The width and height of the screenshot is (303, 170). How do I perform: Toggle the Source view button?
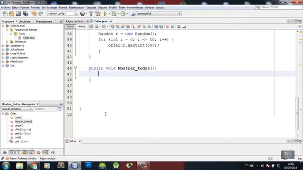tap(70, 26)
